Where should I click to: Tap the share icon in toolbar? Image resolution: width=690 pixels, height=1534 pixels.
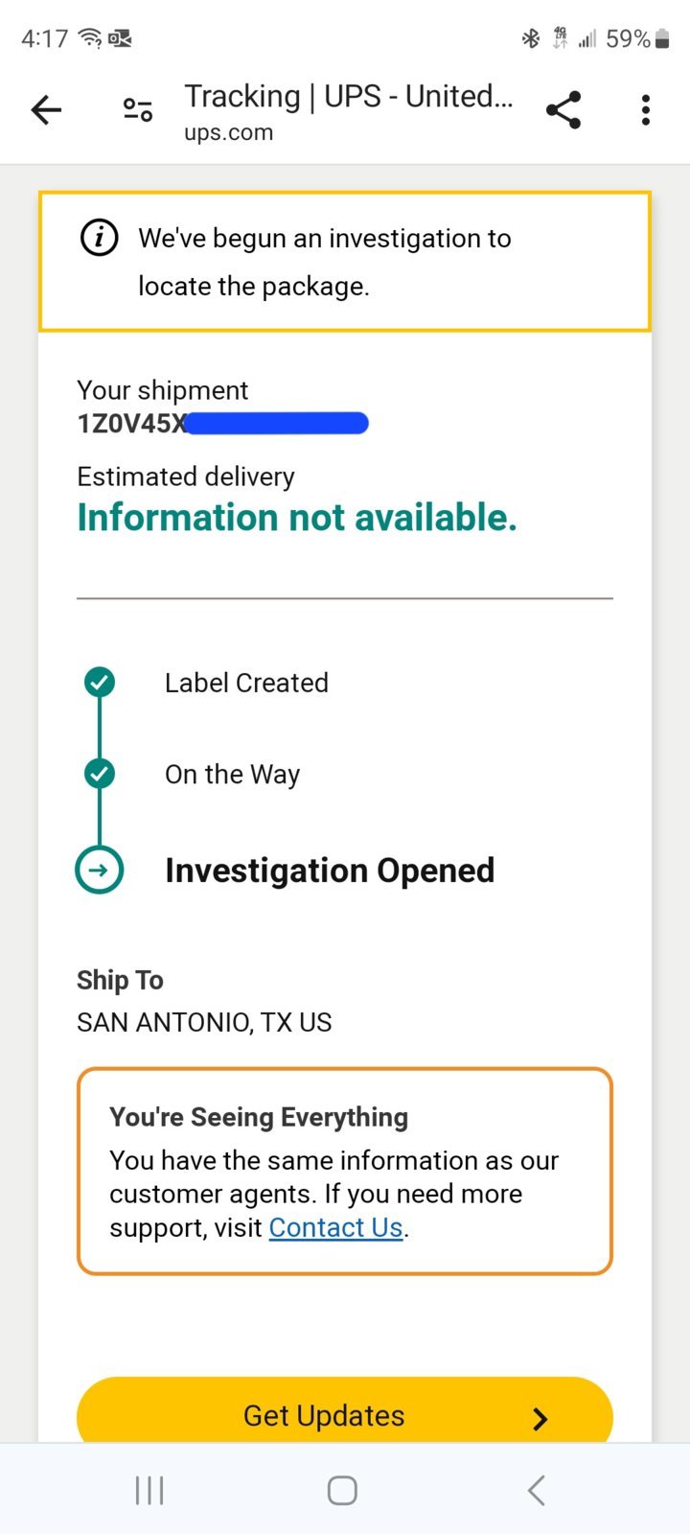(x=563, y=110)
